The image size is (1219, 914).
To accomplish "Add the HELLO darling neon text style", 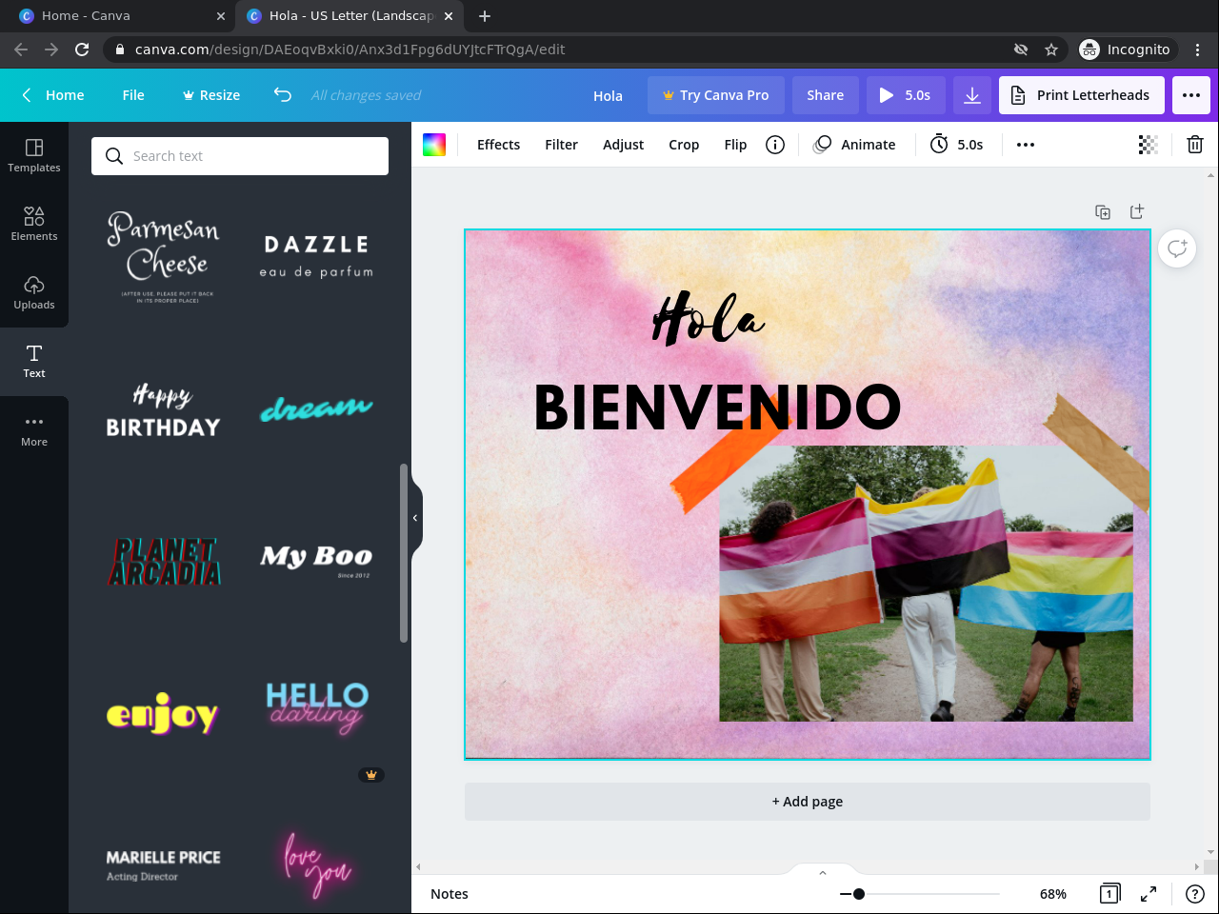I will coord(316,708).
